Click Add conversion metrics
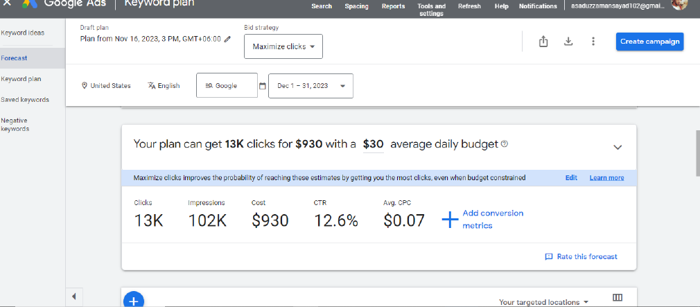The width and height of the screenshot is (700, 307). [x=493, y=219]
